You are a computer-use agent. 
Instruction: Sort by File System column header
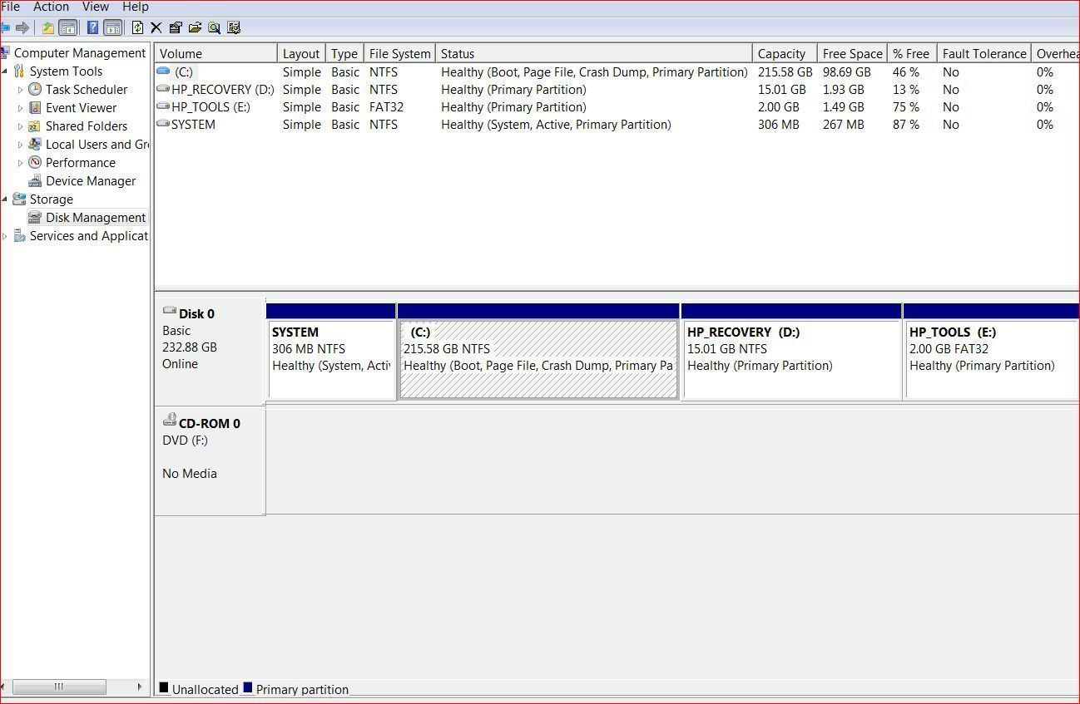pos(400,53)
